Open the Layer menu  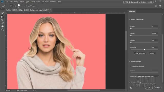coord(22,2)
